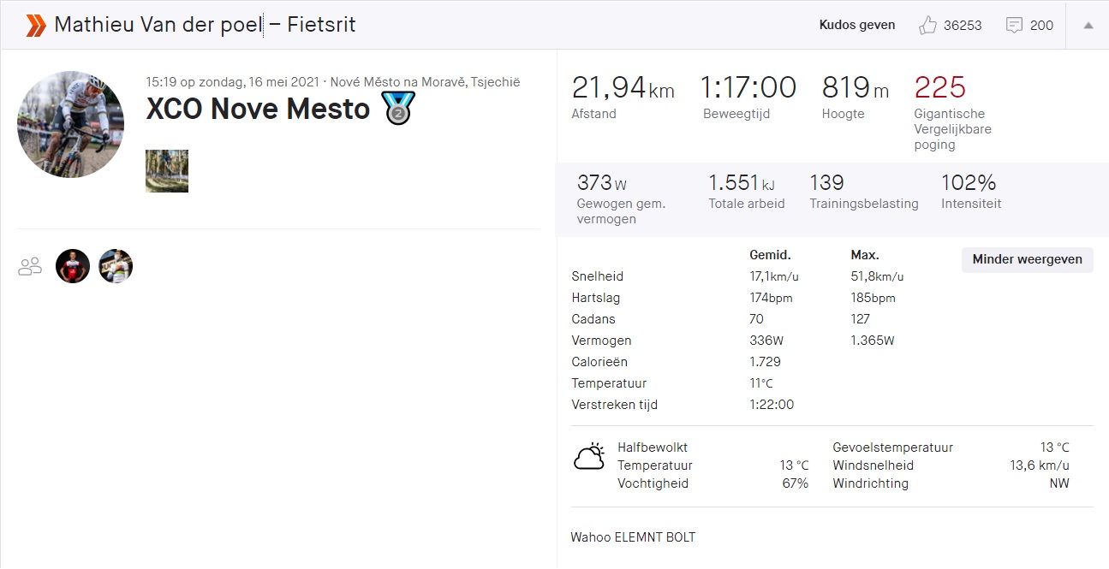This screenshot has width=1109, height=569.
Task: Click the red '225' achievements stat
Action: pos(939,87)
